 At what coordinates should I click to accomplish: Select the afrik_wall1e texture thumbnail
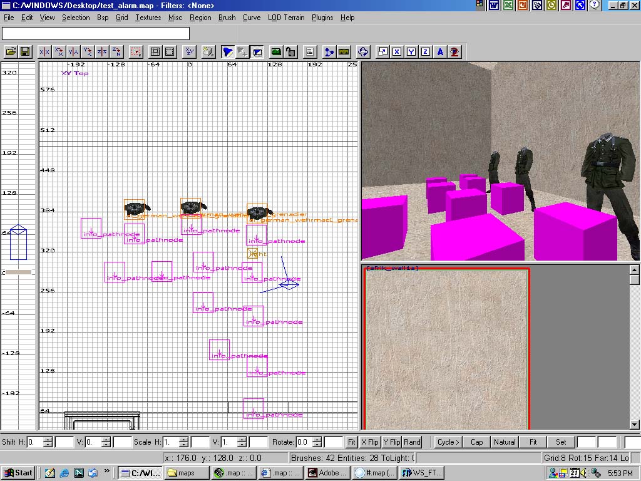[x=446, y=348]
